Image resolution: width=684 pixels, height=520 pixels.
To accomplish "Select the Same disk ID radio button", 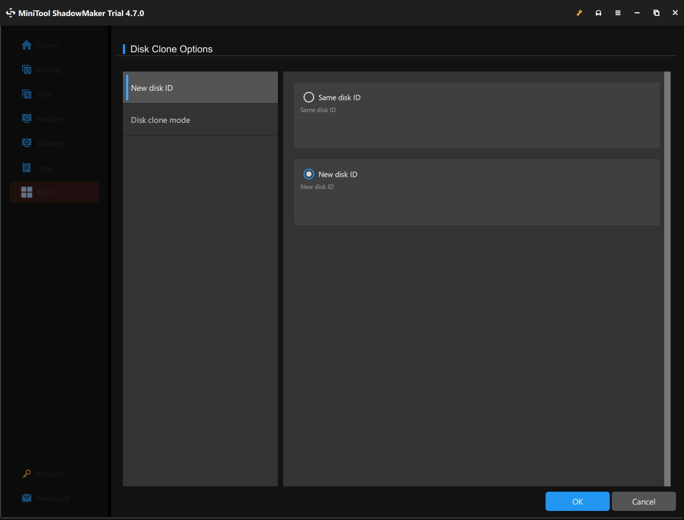I will pyautogui.click(x=309, y=97).
